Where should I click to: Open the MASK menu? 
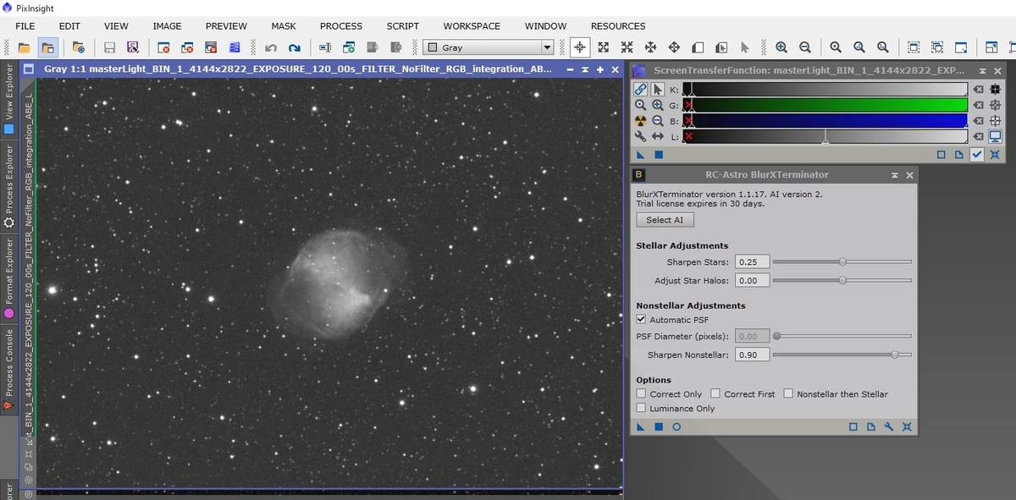[x=284, y=26]
